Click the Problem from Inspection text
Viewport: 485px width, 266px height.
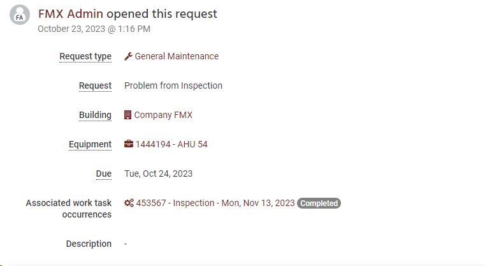(173, 85)
